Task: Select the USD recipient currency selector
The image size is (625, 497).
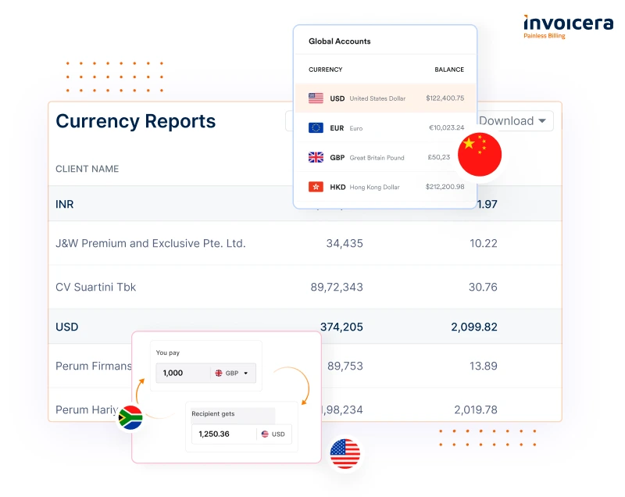Action: pyautogui.click(x=273, y=434)
